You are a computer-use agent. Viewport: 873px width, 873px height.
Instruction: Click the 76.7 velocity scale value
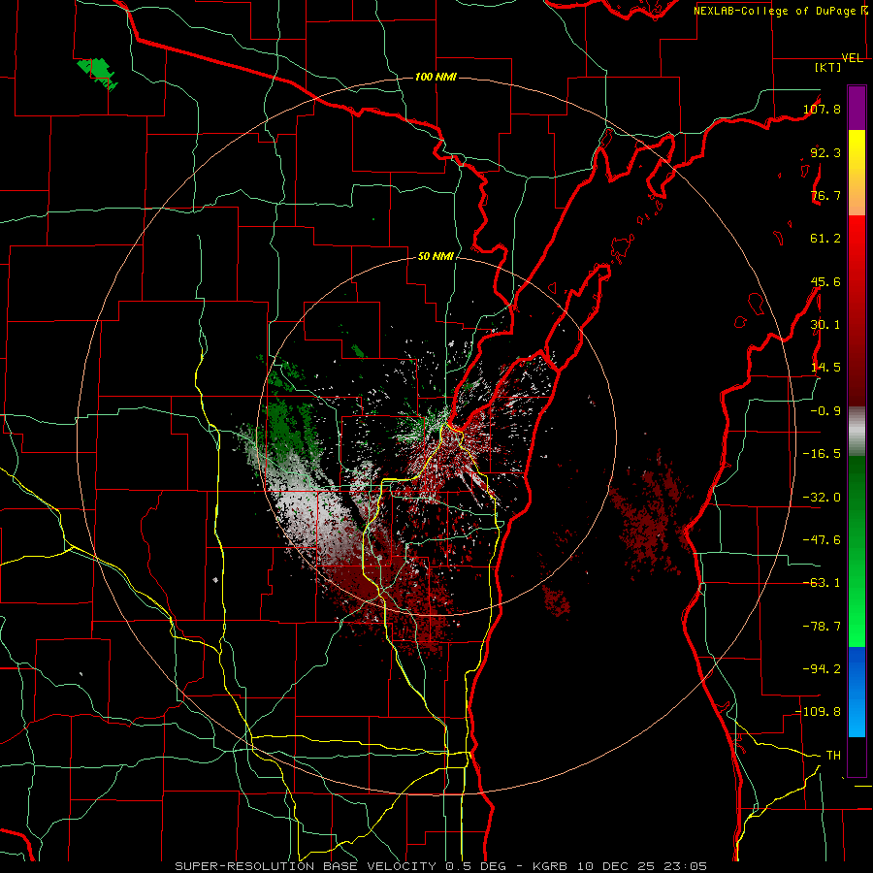click(x=825, y=195)
